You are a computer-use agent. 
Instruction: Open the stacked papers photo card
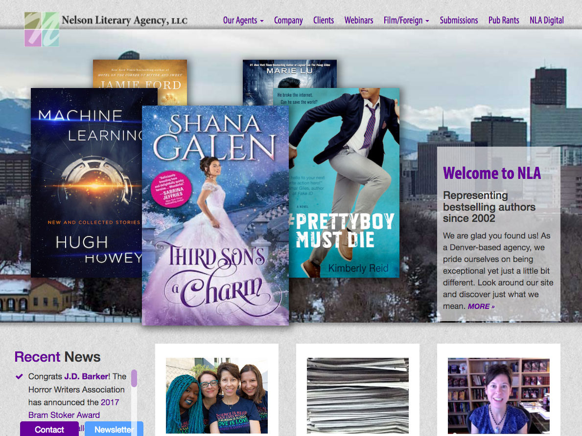tap(358, 395)
